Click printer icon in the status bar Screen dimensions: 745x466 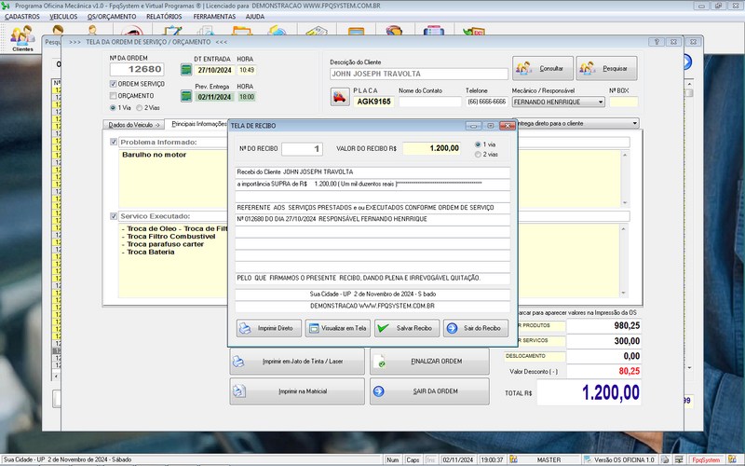point(665,459)
